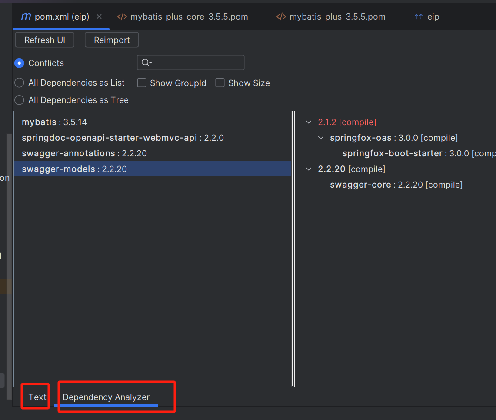The height and width of the screenshot is (420, 496).
Task: Select the Conflicts radio button
Action: [19, 63]
